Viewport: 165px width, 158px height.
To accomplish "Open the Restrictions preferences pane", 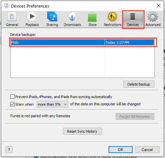I will point(113,19).
